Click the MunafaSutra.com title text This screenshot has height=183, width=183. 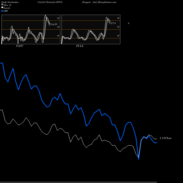click(107, 2)
